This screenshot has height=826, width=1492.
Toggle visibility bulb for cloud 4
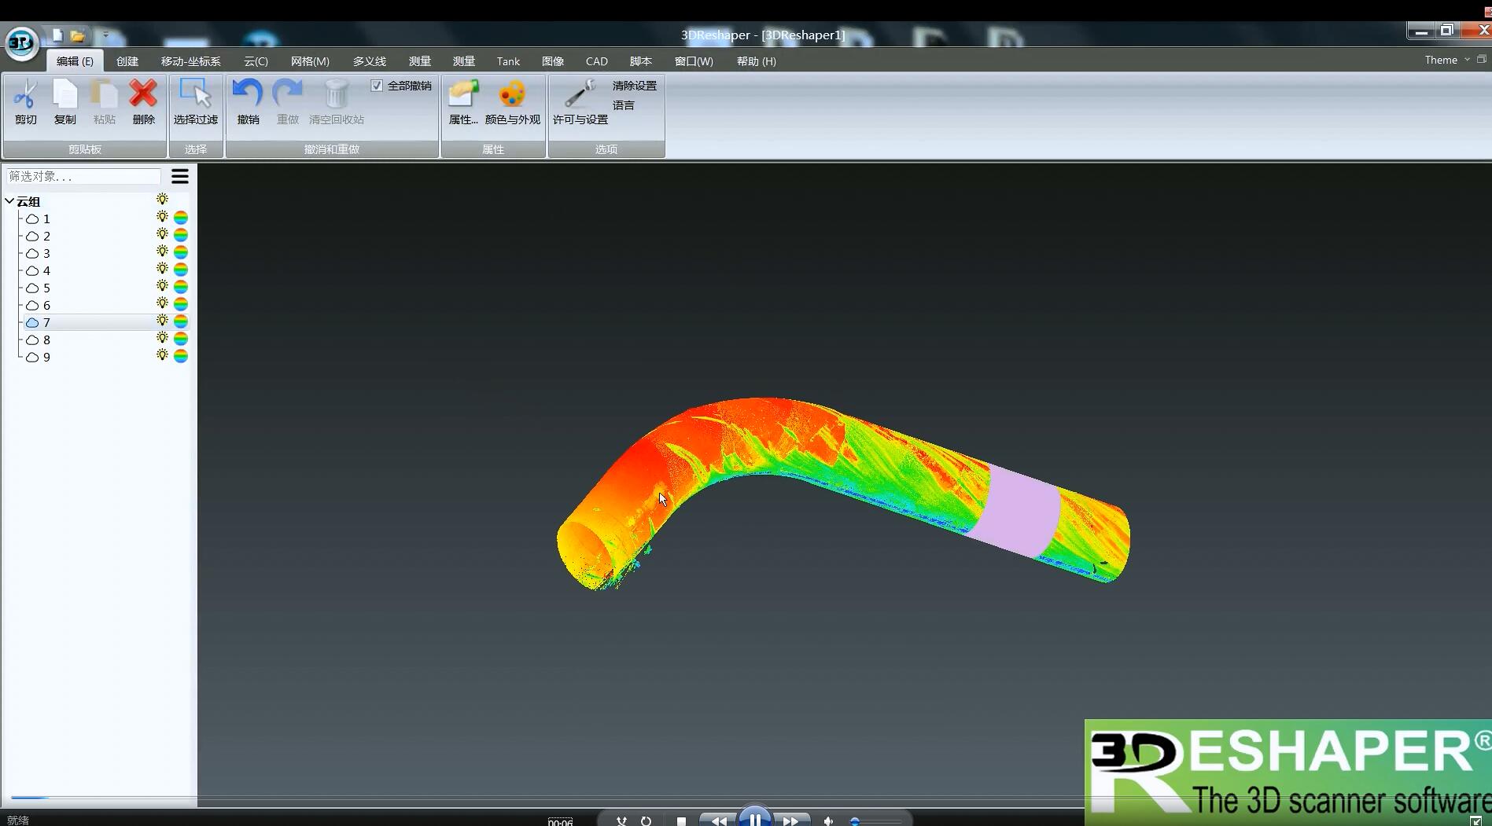tap(162, 269)
